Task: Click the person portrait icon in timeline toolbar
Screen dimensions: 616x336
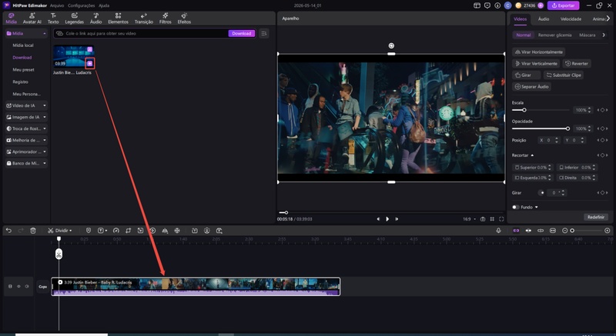Action: pyautogui.click(x=207, y=231)
